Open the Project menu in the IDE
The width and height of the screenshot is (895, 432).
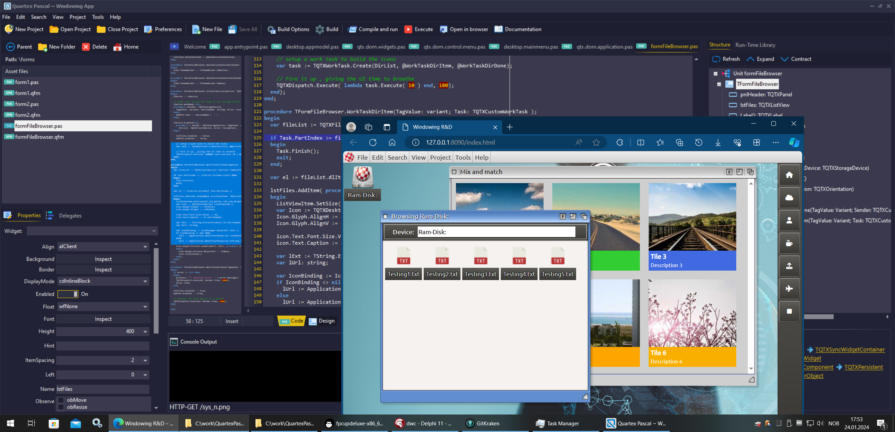coord(77,17)
